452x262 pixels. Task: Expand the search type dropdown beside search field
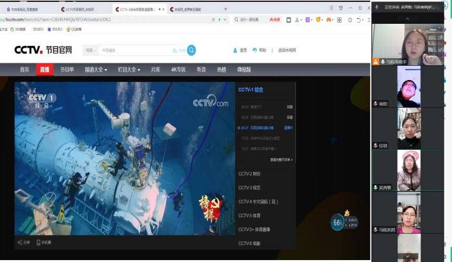tap(91, 50)
